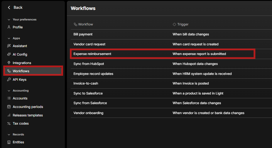
Task: Click the API Keys key icon
Action: pos(9,80)
